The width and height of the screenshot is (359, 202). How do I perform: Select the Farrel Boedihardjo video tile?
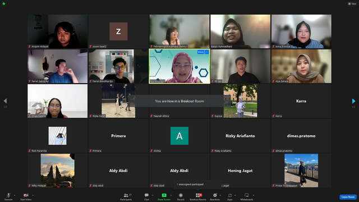[x=118, y=66]
